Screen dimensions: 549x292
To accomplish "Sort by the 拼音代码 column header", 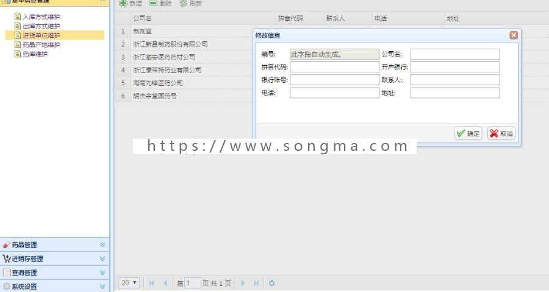I will (290, 18).
